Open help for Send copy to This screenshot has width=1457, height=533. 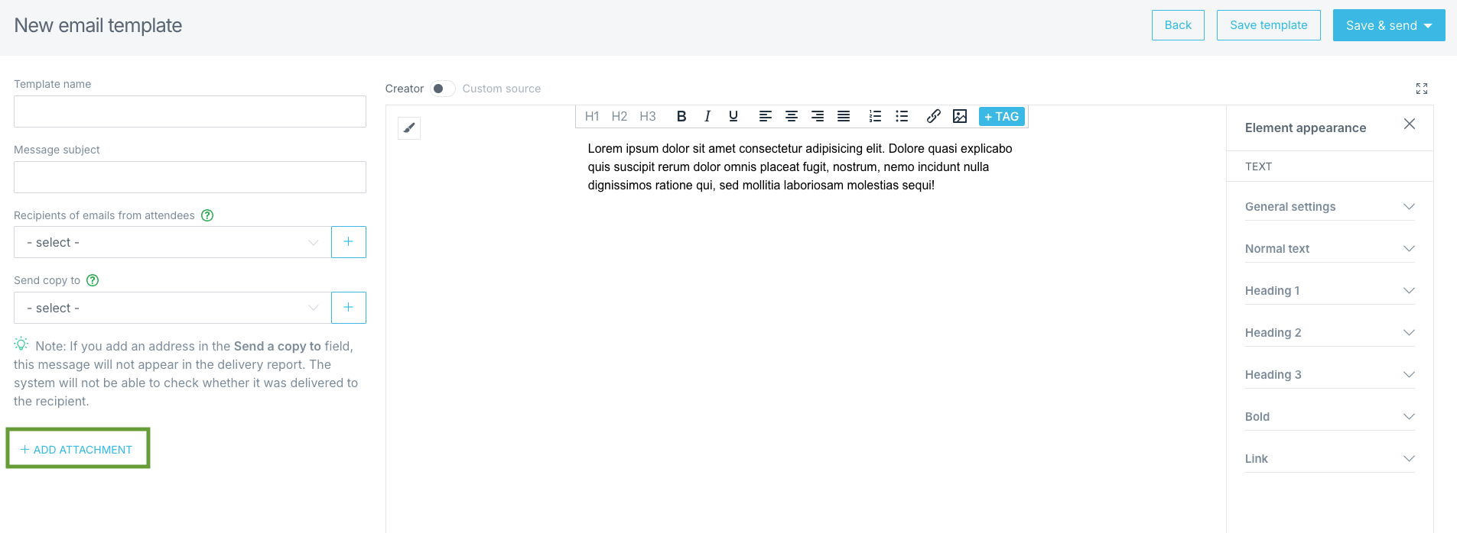pyautogui.click(x=93, y=280)
